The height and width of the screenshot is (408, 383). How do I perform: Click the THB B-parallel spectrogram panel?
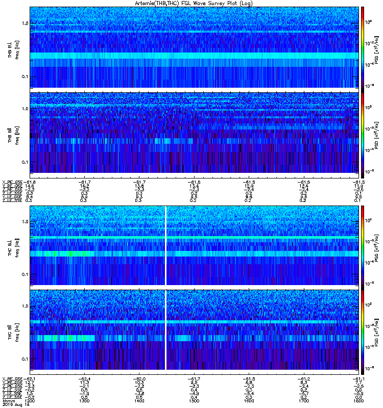[194, 133]
